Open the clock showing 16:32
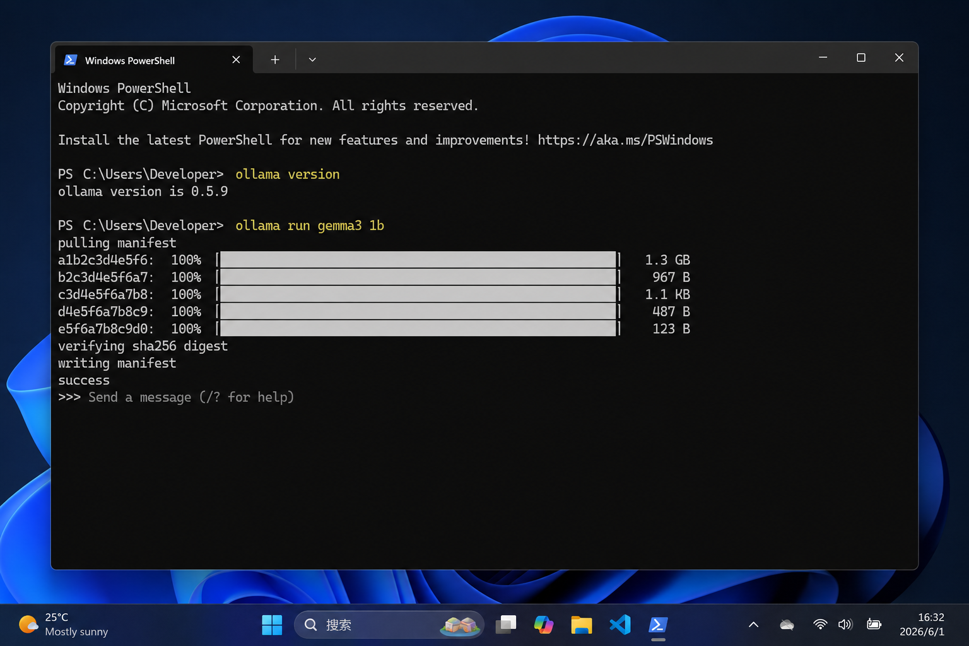Image resolution: width=969 pixels, height=646 pixels. [922, 625]
